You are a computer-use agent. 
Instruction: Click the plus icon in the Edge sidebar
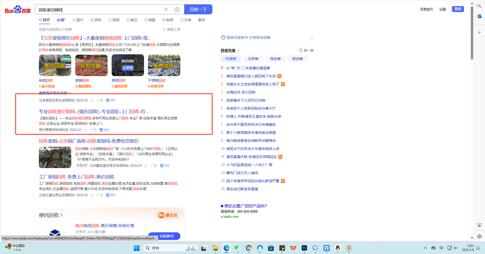[479, 33]
